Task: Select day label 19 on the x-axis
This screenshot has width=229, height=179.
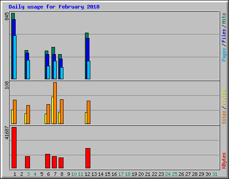Action: [x=134, y=174]
